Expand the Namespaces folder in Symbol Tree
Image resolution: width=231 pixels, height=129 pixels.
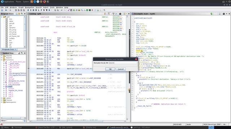[2, 102]
